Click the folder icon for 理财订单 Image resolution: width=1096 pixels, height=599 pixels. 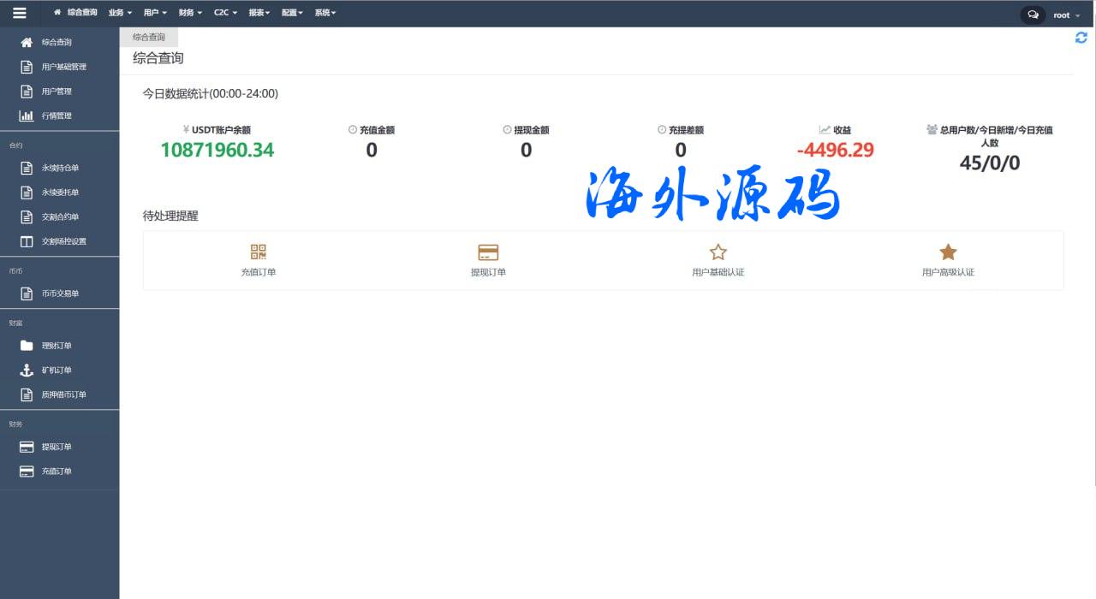coord(27,346)
